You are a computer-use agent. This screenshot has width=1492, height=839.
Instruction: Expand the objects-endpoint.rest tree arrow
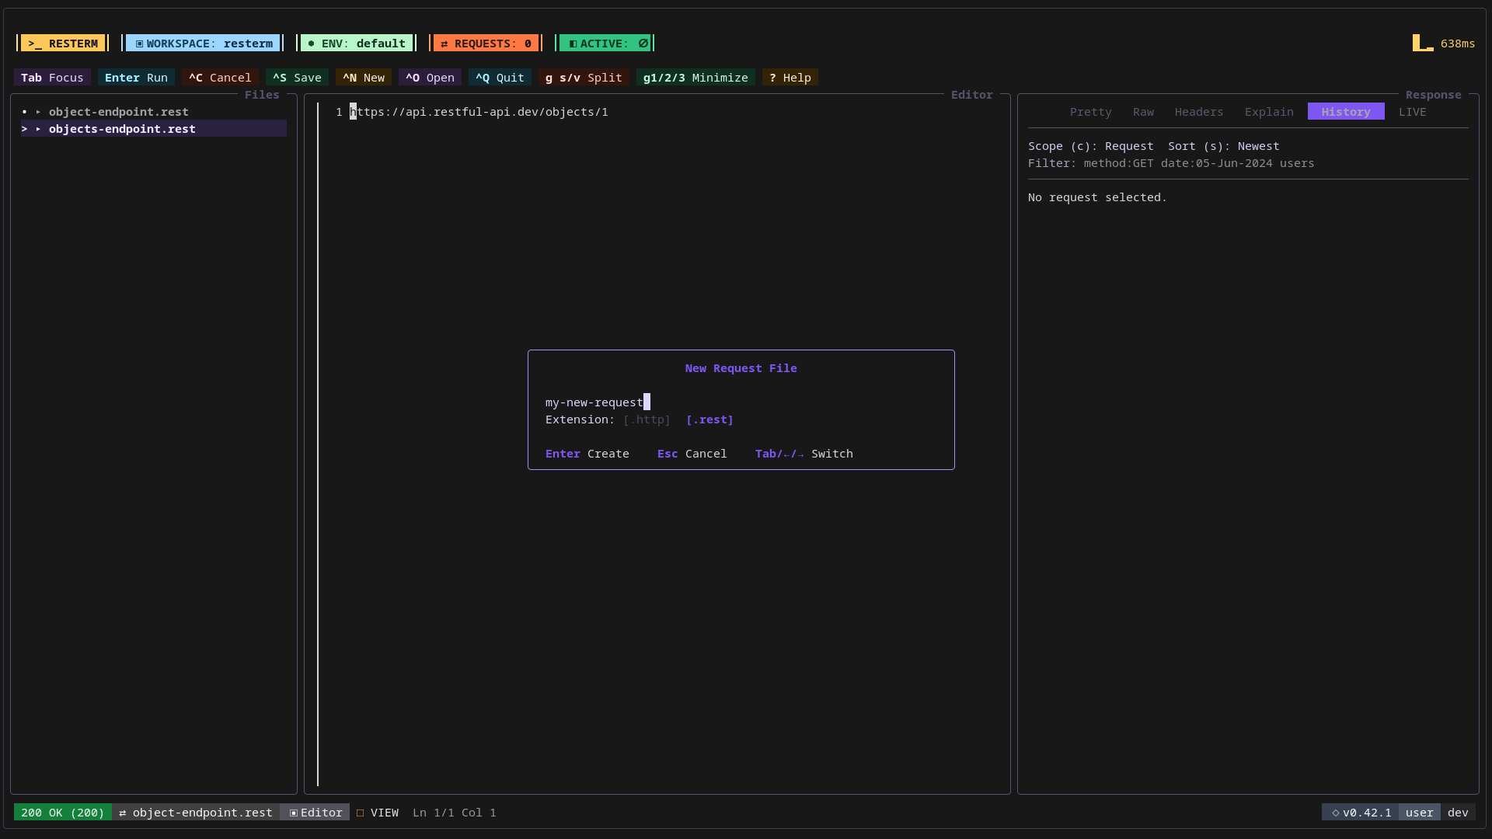click(x=38, y=129)
